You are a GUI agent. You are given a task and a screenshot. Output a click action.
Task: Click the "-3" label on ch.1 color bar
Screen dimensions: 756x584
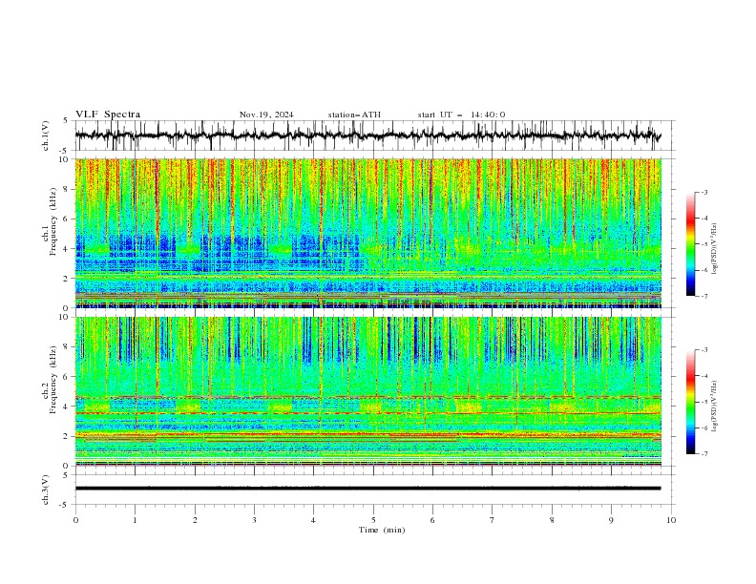point(704,192)
